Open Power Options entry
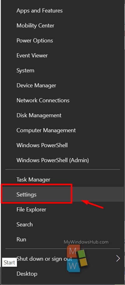 click(x=62, y=40)
